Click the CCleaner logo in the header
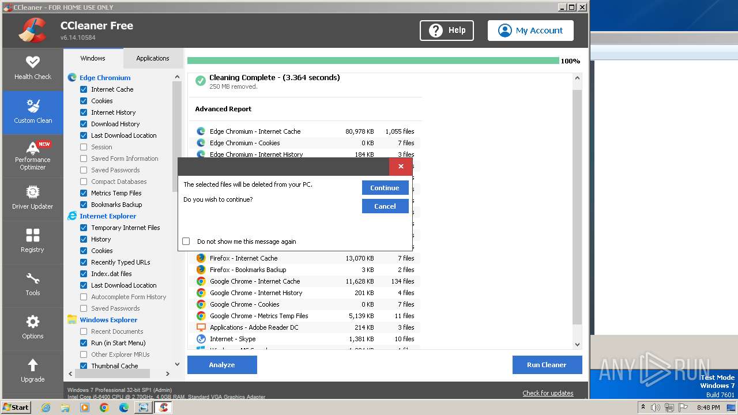Image resolution: width=738 pixels, height=415 pixels. (x=32, y=30)
